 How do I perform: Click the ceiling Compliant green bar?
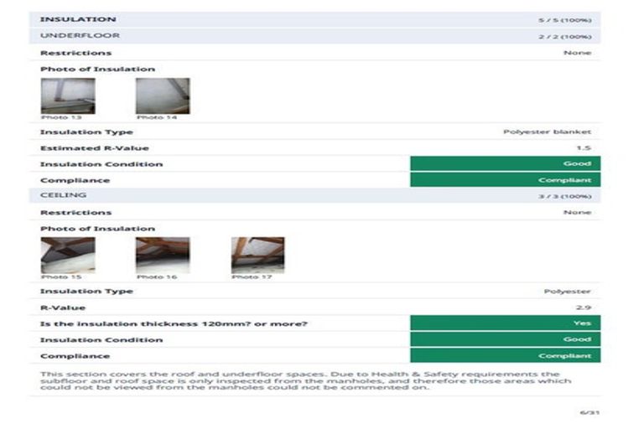click(x=505, y=355)
